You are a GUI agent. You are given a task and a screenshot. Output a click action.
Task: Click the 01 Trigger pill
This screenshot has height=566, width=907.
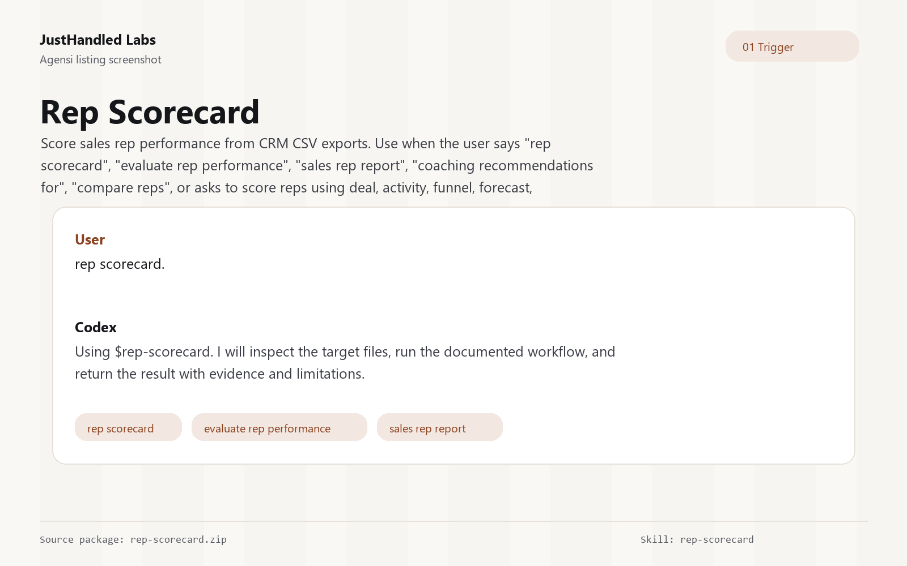[x=792, y=46]
